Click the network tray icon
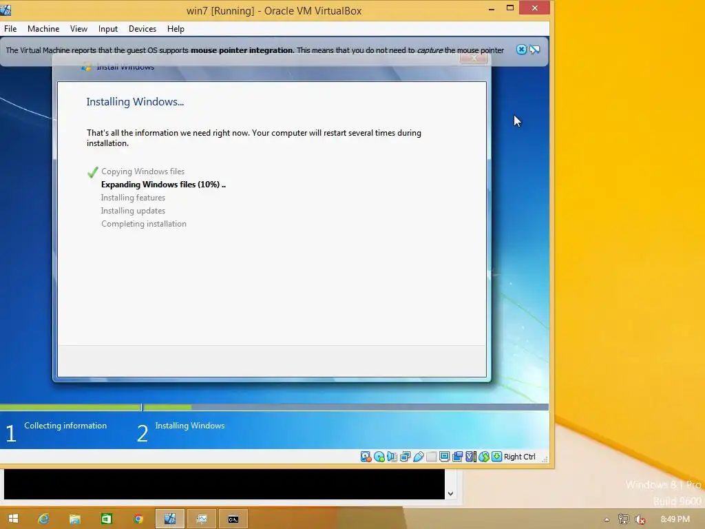This screenshot has height=529, width=705. (x=623, y=519)
